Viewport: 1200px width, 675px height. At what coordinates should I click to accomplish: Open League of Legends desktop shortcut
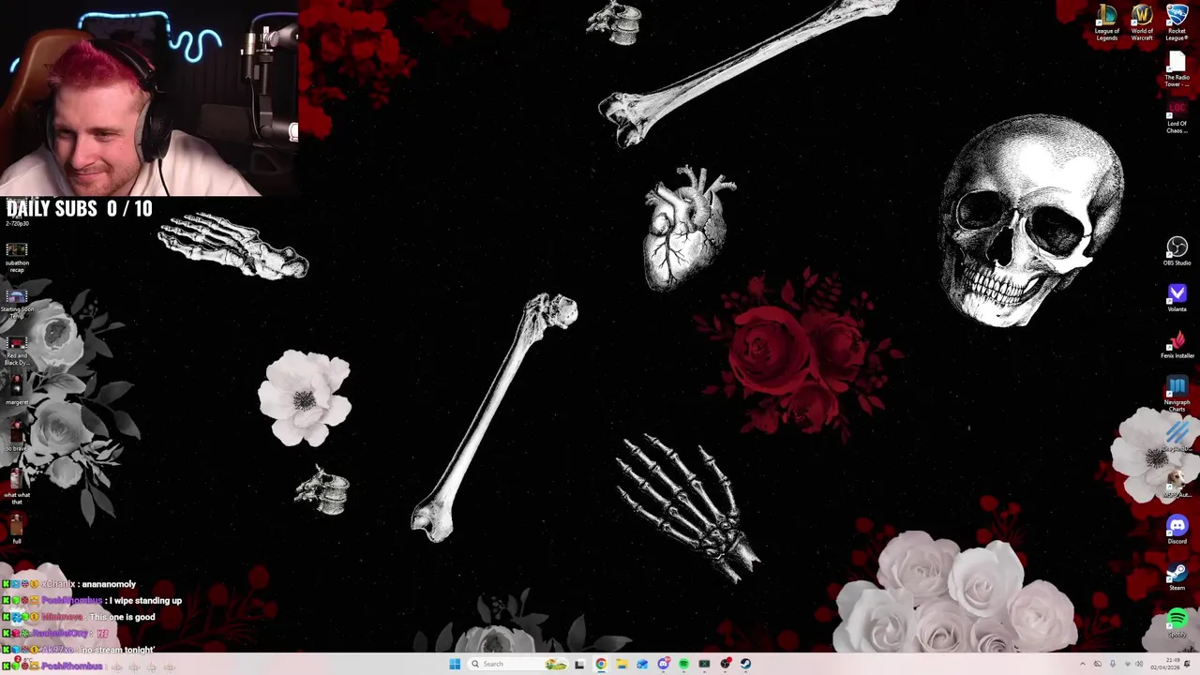click(x=1107, y=23)
